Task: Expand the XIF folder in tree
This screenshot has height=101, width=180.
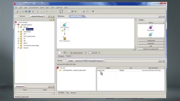Action: [x=18, y=41]
